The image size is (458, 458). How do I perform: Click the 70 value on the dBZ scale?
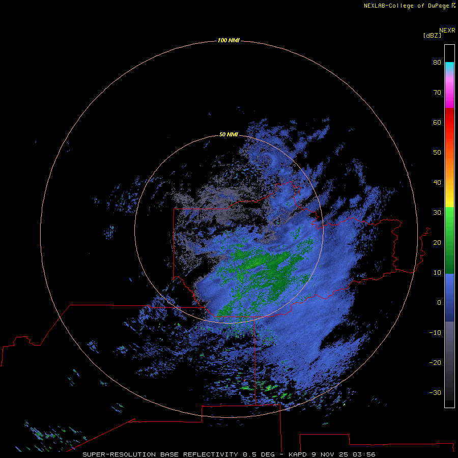(x=437, y=92)
